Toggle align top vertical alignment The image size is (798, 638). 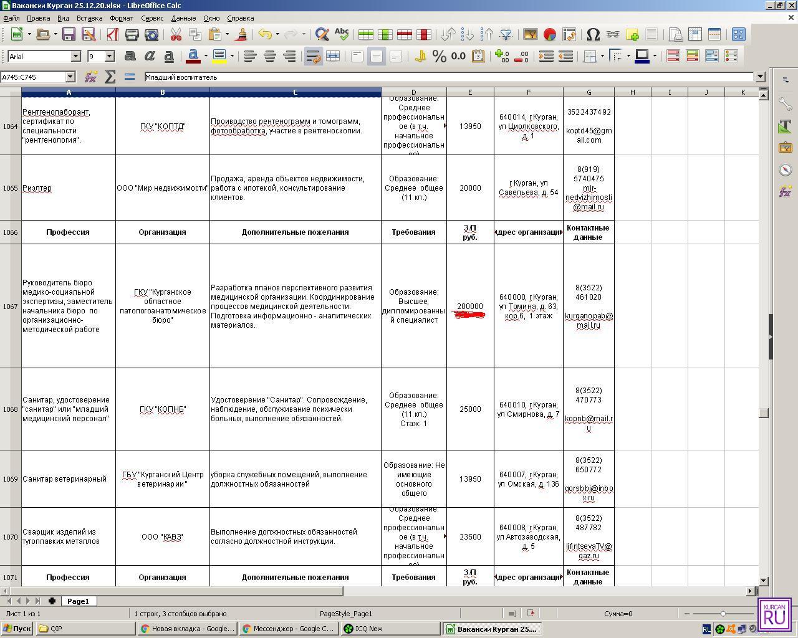pos(357,56)
